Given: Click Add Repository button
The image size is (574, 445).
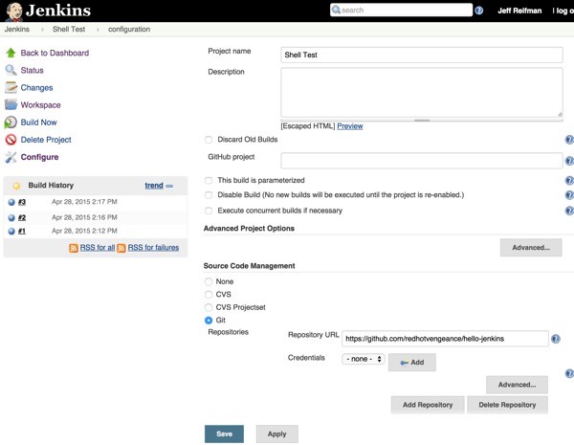Looking at the screenshot, I should click(428, 405).
